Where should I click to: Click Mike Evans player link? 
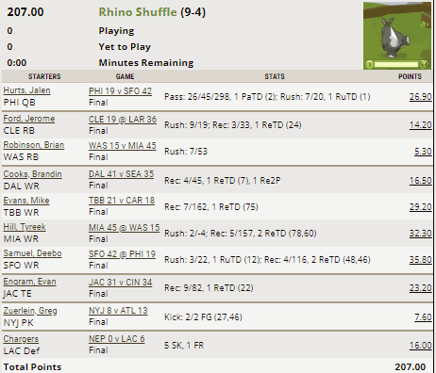point(26,201)
